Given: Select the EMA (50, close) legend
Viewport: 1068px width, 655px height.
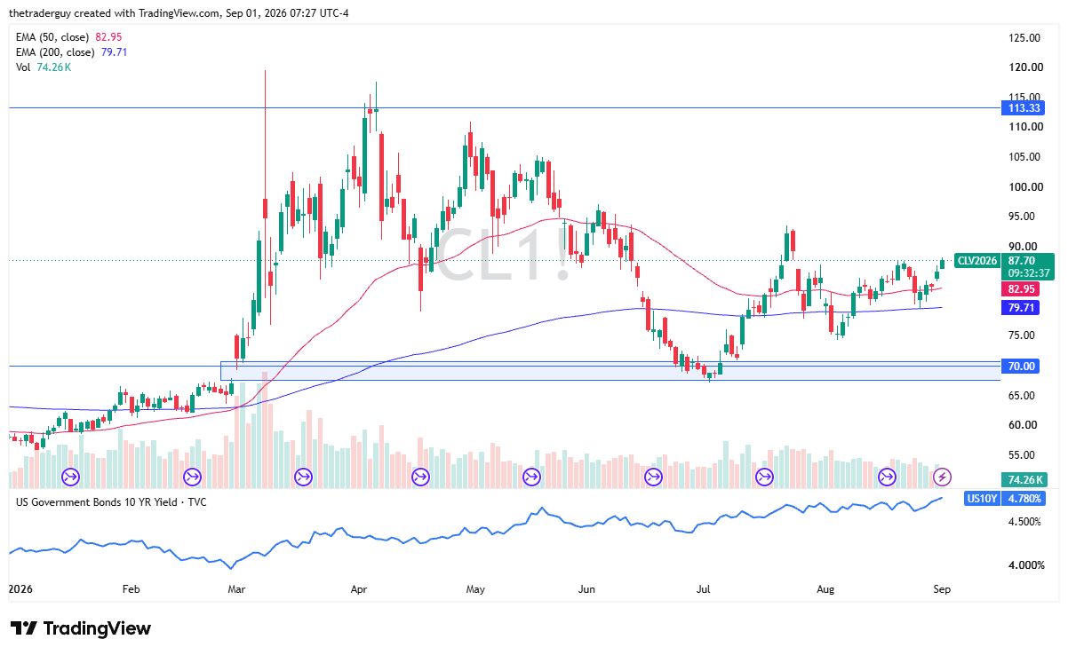Looking at the screenshot, I should coord(69,36).
